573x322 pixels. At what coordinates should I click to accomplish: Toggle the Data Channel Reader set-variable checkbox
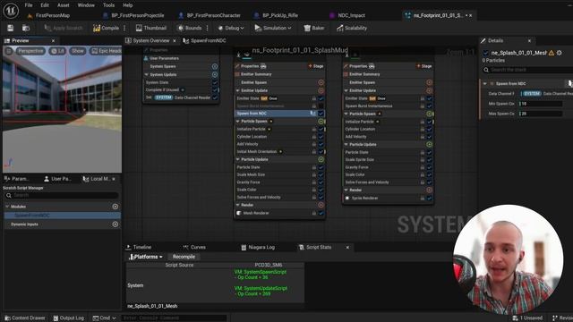click(x=215, y=97)
